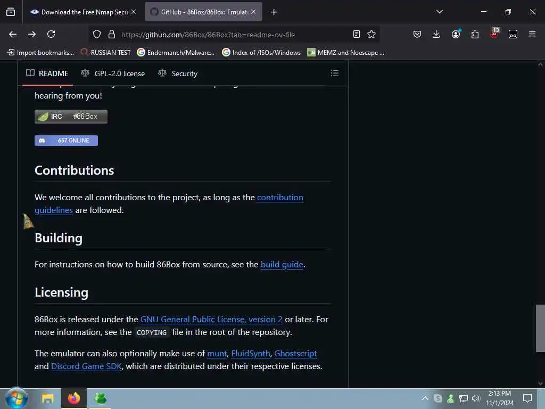Open the build guide link
The image size is (545, 409).
tap(282, 265)
